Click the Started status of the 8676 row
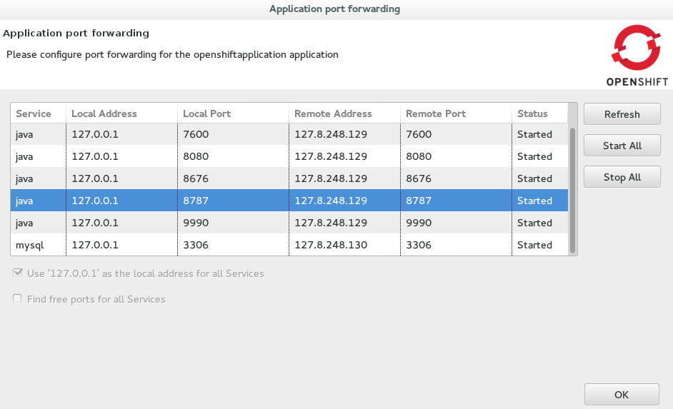This screenshot has width=673, height=409. pyautogui.click(x=534, y=178)
